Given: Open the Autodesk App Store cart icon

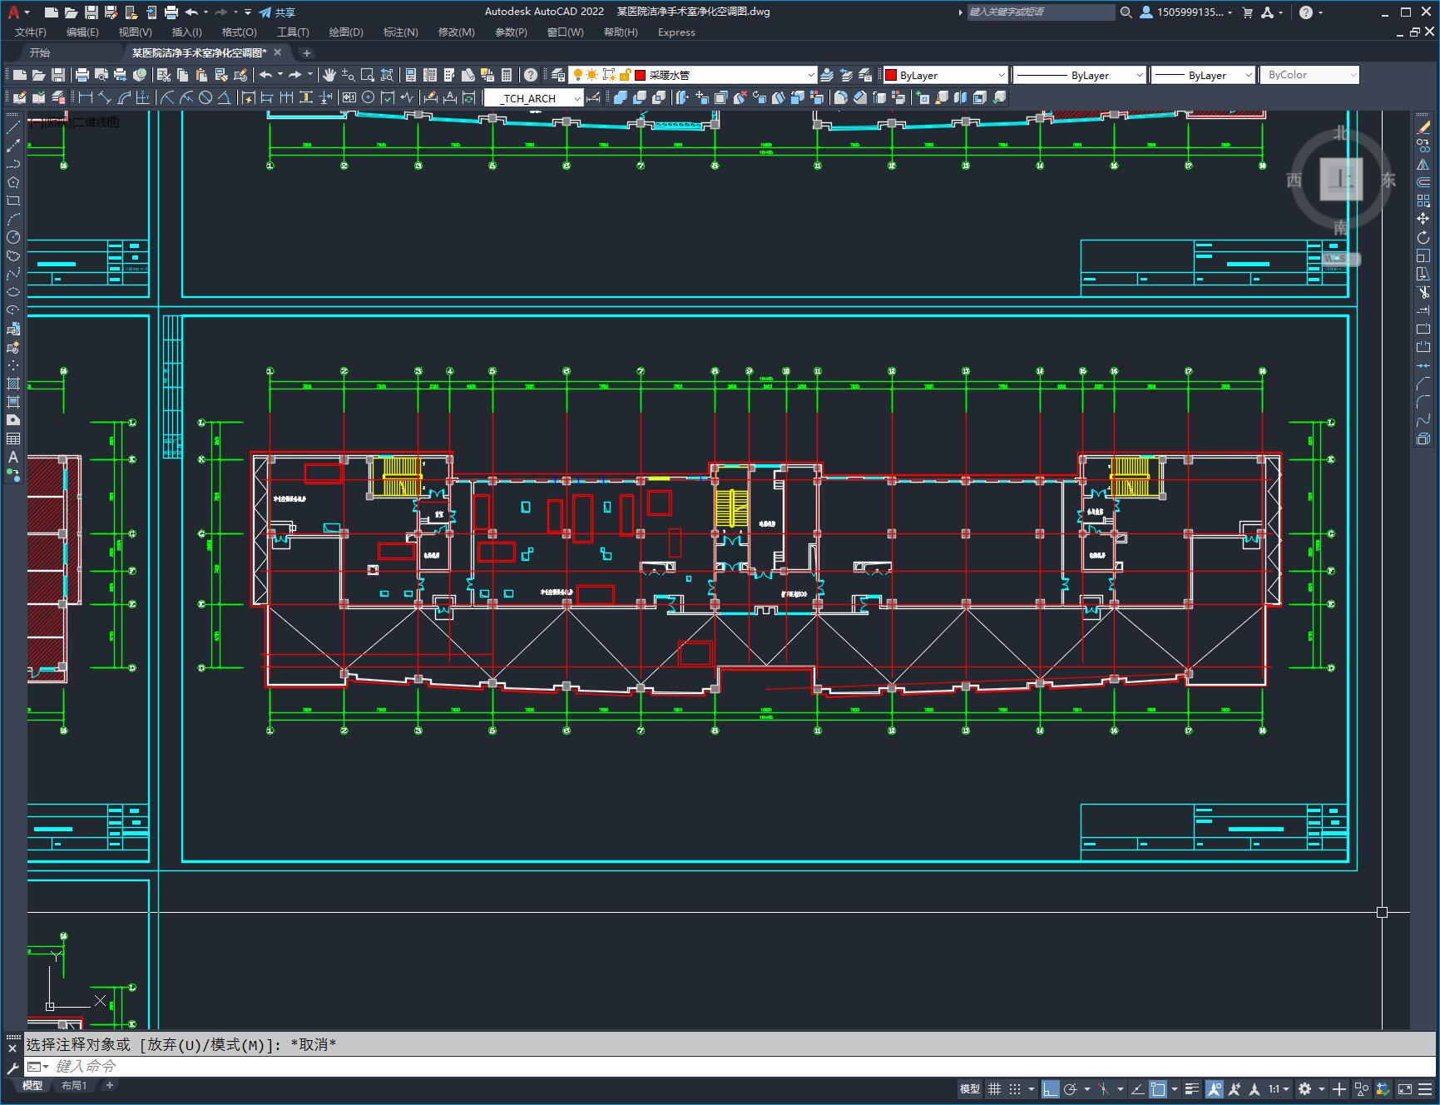Looking at the screenshot, I should click(1247, 12).
